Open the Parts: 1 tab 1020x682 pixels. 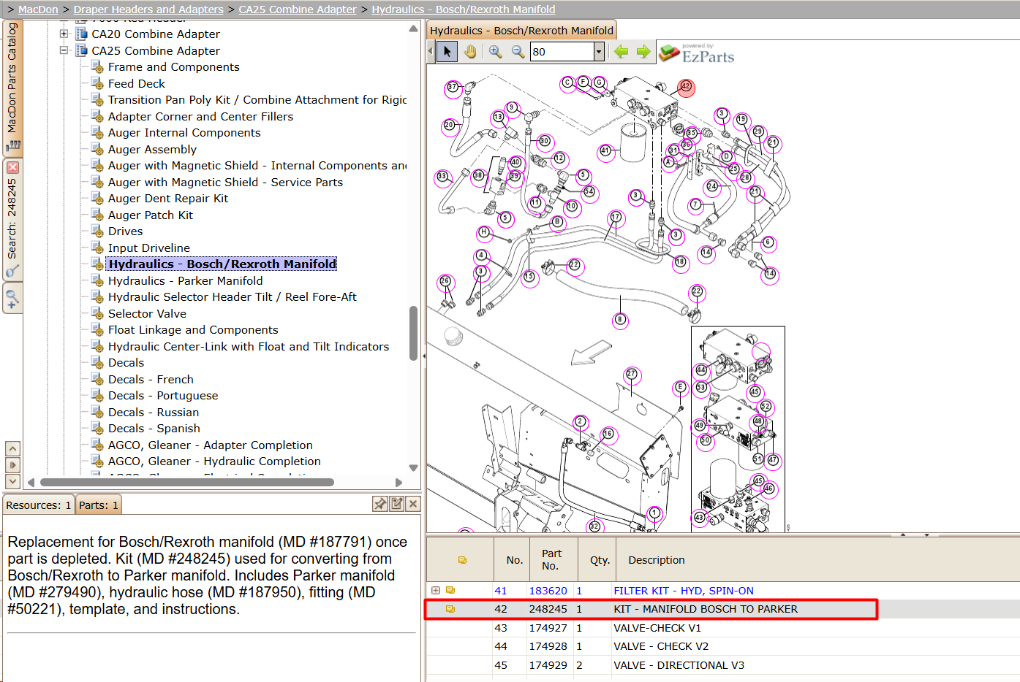click(x=99, y=505)
